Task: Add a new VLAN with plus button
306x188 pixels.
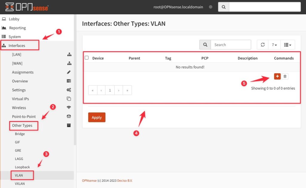Action: pos(277,76)
